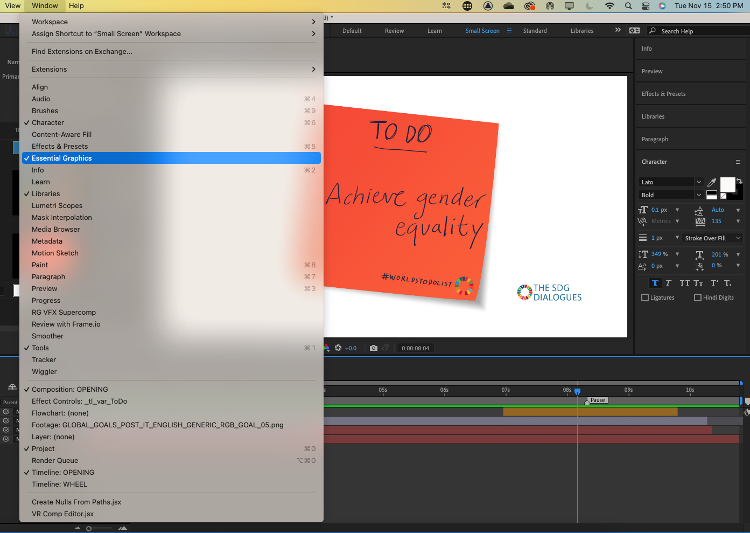Click the timeline zoom-in mountains icon
Image resolution: width=750 pixels, height=533 pixels.
coord(123,528)
